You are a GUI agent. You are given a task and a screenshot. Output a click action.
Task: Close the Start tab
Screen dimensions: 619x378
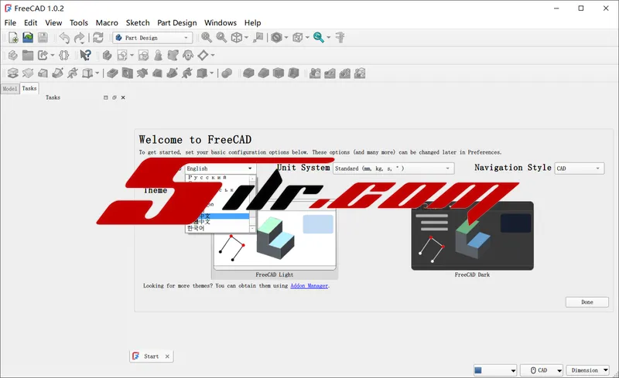pos(167,356)
